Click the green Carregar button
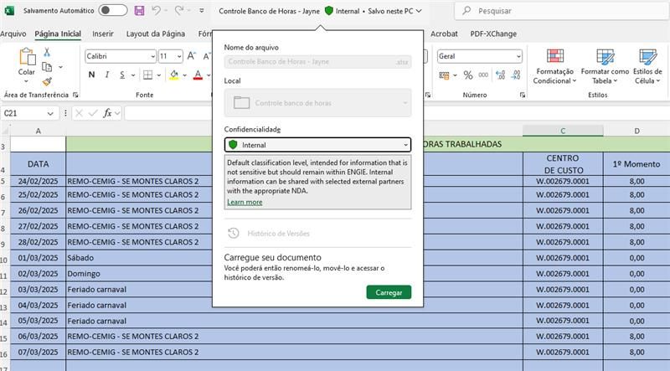Viewport: 670px width, 371px height. (389, 292)
